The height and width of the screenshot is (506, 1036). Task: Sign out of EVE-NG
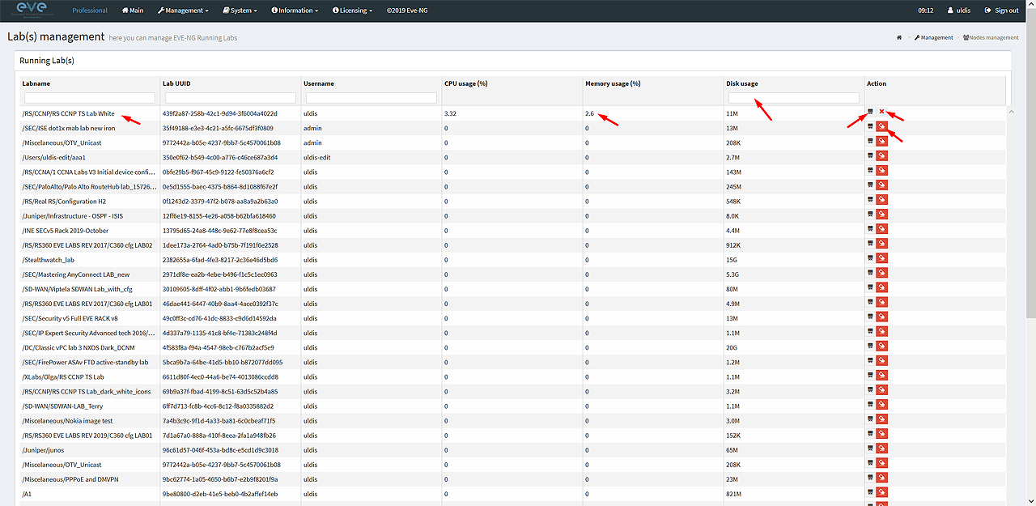[x=1002, y=11]
